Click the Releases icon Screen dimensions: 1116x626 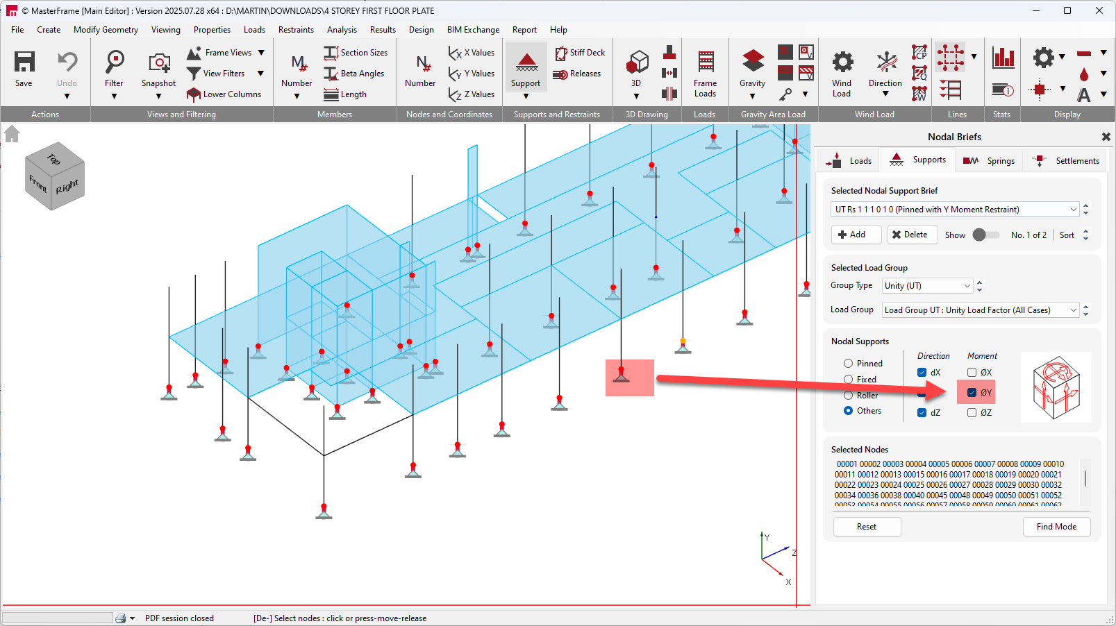point(560,74)
